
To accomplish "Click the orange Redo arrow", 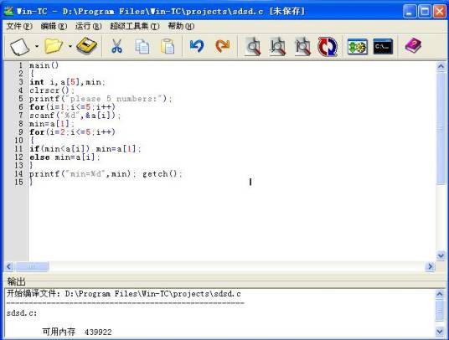I will (223, 46).
